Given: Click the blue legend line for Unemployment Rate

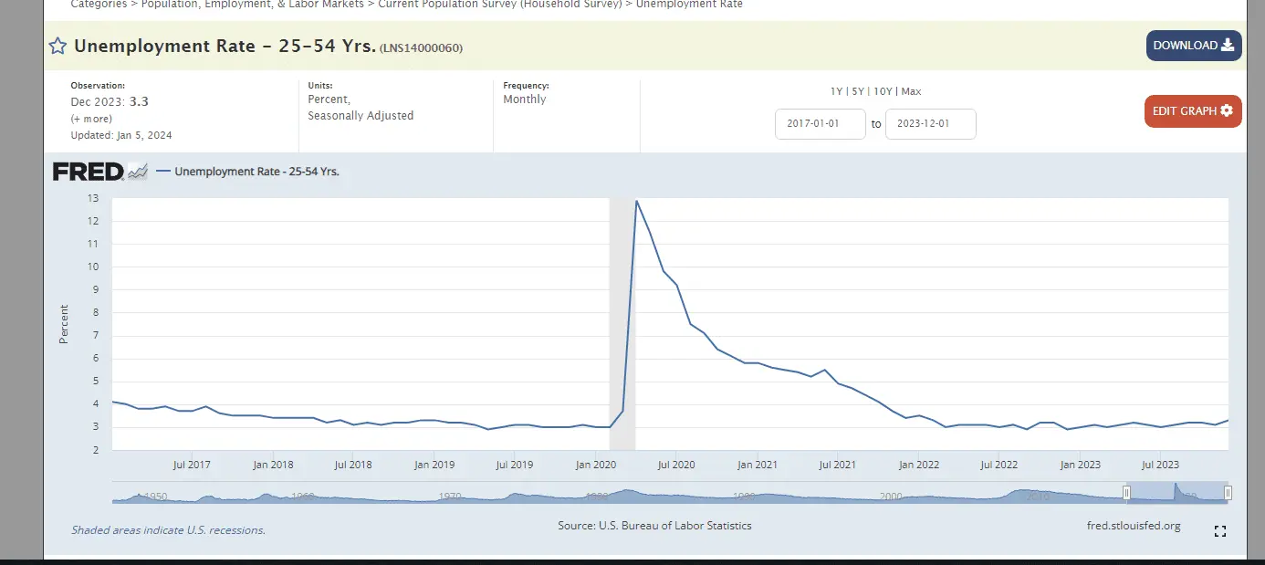Looking at the screenshot, I should pos(163,172).
